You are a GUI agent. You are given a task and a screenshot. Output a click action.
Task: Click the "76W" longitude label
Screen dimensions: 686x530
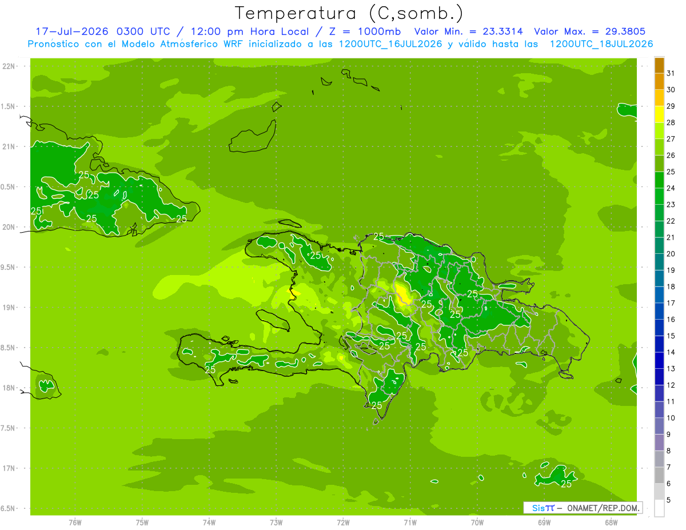tap(75, 522)
